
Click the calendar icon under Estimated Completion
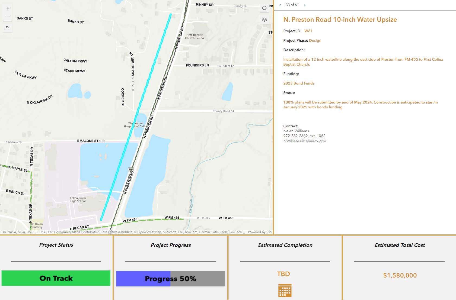point(285,291)
